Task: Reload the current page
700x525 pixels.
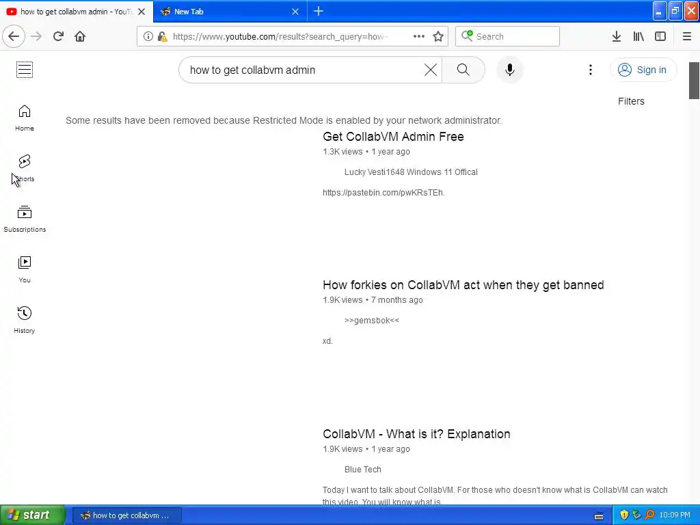Action: click(58, 36)
